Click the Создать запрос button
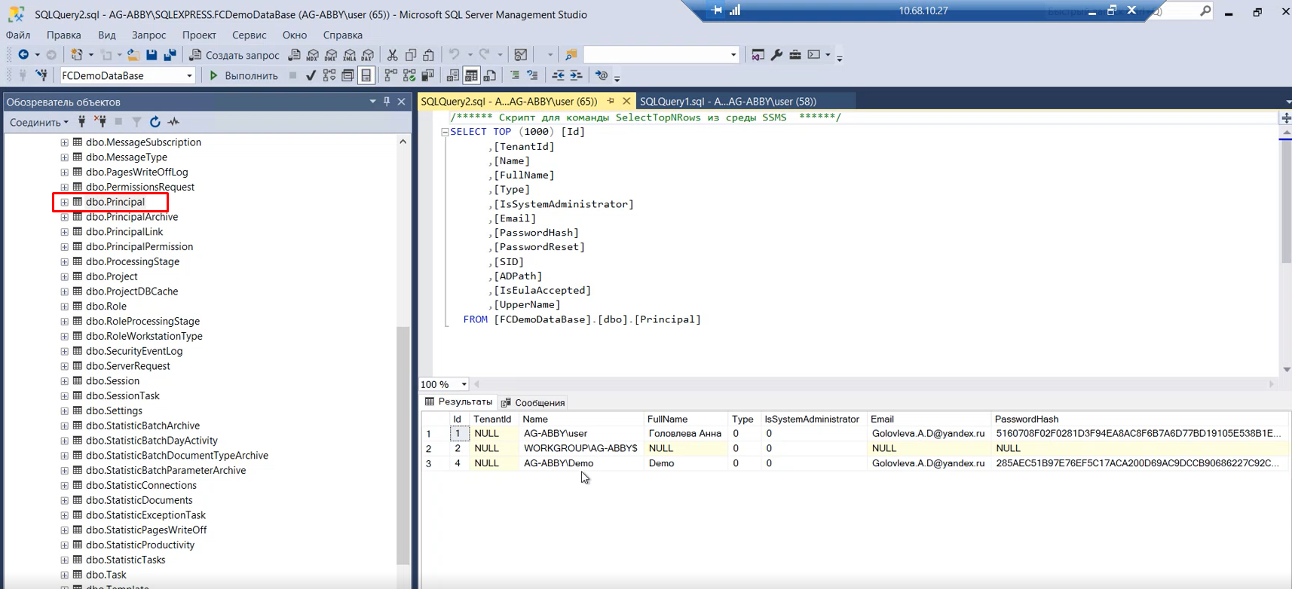This screenshot has height=589, width=1292. pyautogui.click(x=234, y=55)
